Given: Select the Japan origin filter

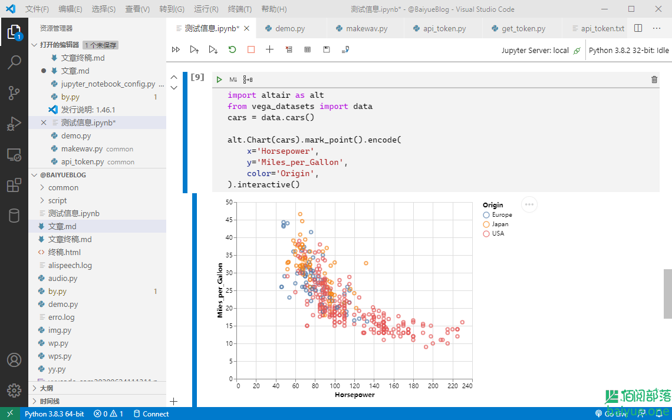Looking at the screenshot, I should tap(486, 224).
